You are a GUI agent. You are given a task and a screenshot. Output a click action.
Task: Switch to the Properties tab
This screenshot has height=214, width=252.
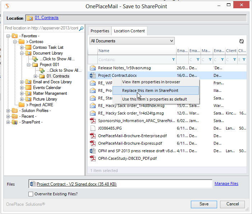[100, 31]
